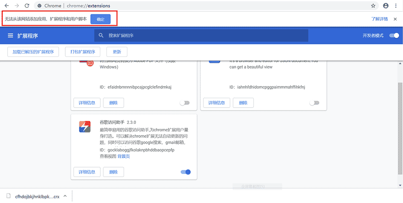This screenshot has height=203, width=403.
Task: Go back with the browser back arrow
Action: [x=7, y=6]
